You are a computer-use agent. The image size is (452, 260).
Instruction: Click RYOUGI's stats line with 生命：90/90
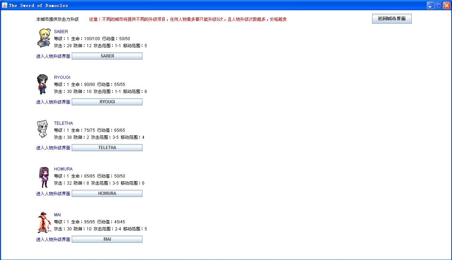[x=89, y=85]
